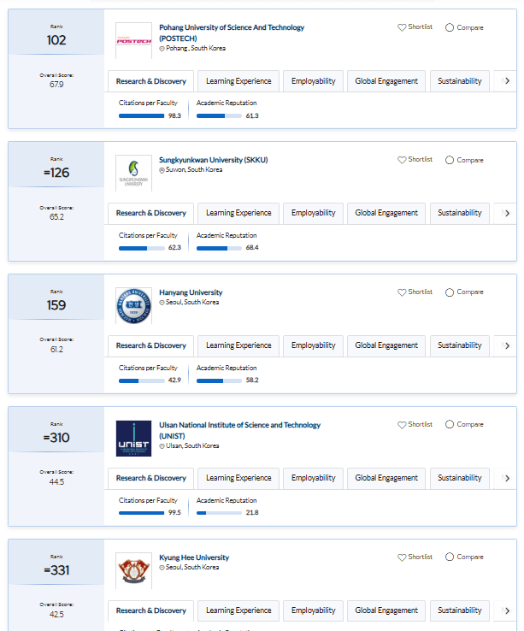This screenshot has height=631, width=524.
Task: Click the Kyung Hee University logo
Action: tap(133, 570)
